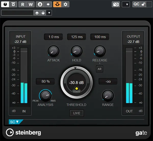Open the gear settings icon in the toolbar
Viewport: 153px width, 141px height.
[65, 4]
